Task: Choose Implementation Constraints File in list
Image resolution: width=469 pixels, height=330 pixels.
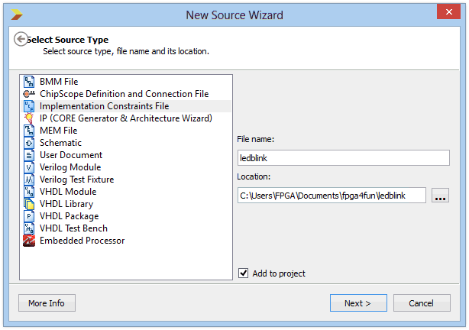Action: coord(104,106)
